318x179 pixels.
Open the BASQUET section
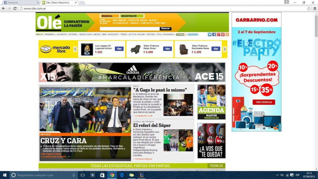(113, 34)
